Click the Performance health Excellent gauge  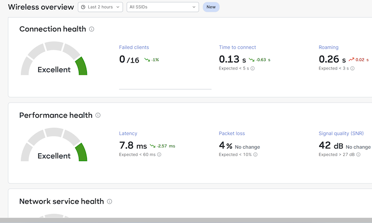click(x=54, y=145)
